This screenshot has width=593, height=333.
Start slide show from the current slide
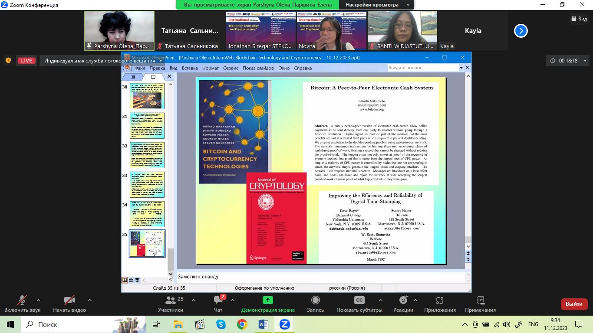click(x=137, y=280)
